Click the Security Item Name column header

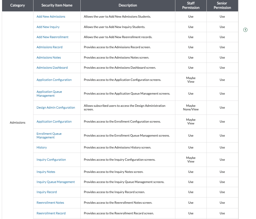(57, 5)
